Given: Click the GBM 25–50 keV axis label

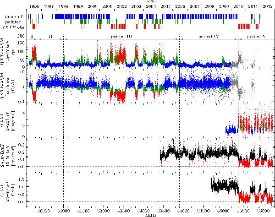Looking at the screenshot, I should click(10, 188).
